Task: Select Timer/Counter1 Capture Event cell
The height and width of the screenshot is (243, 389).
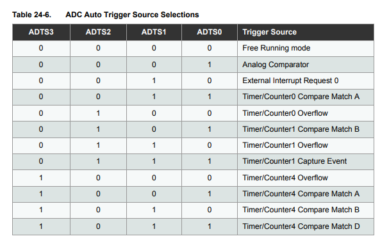Action: (295, 161)
